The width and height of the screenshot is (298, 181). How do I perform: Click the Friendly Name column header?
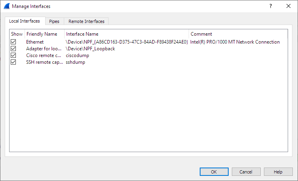click(42, 34)
